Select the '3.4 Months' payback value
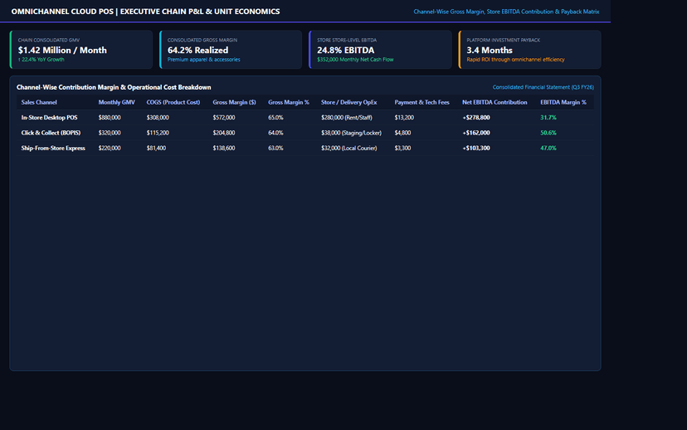Viewport: 687px width, 430px height. tap(490, 50)
